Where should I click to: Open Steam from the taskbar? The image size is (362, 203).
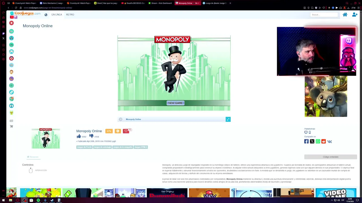point(52,200)
